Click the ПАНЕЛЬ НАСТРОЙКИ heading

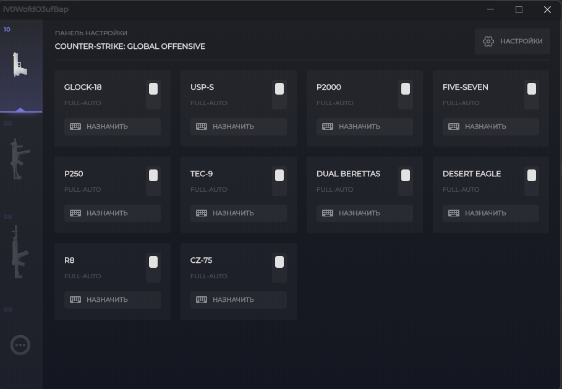click(91, 33)
